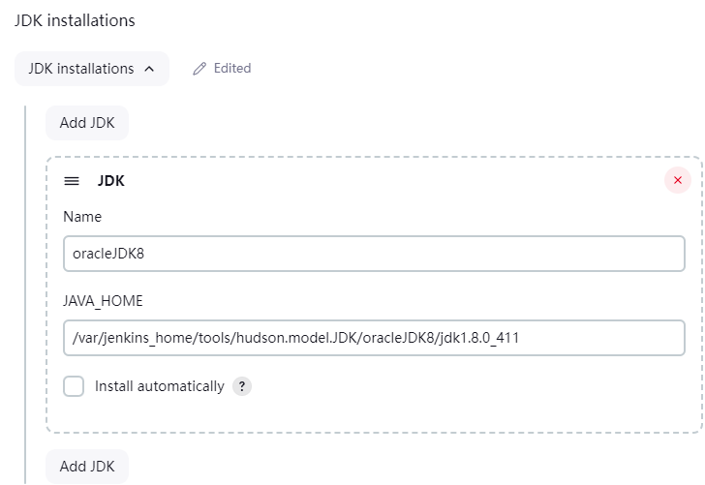The height and width of the screenshot is (485, 705).
Task: Click the Edited status label
Action: coord(232,69)
